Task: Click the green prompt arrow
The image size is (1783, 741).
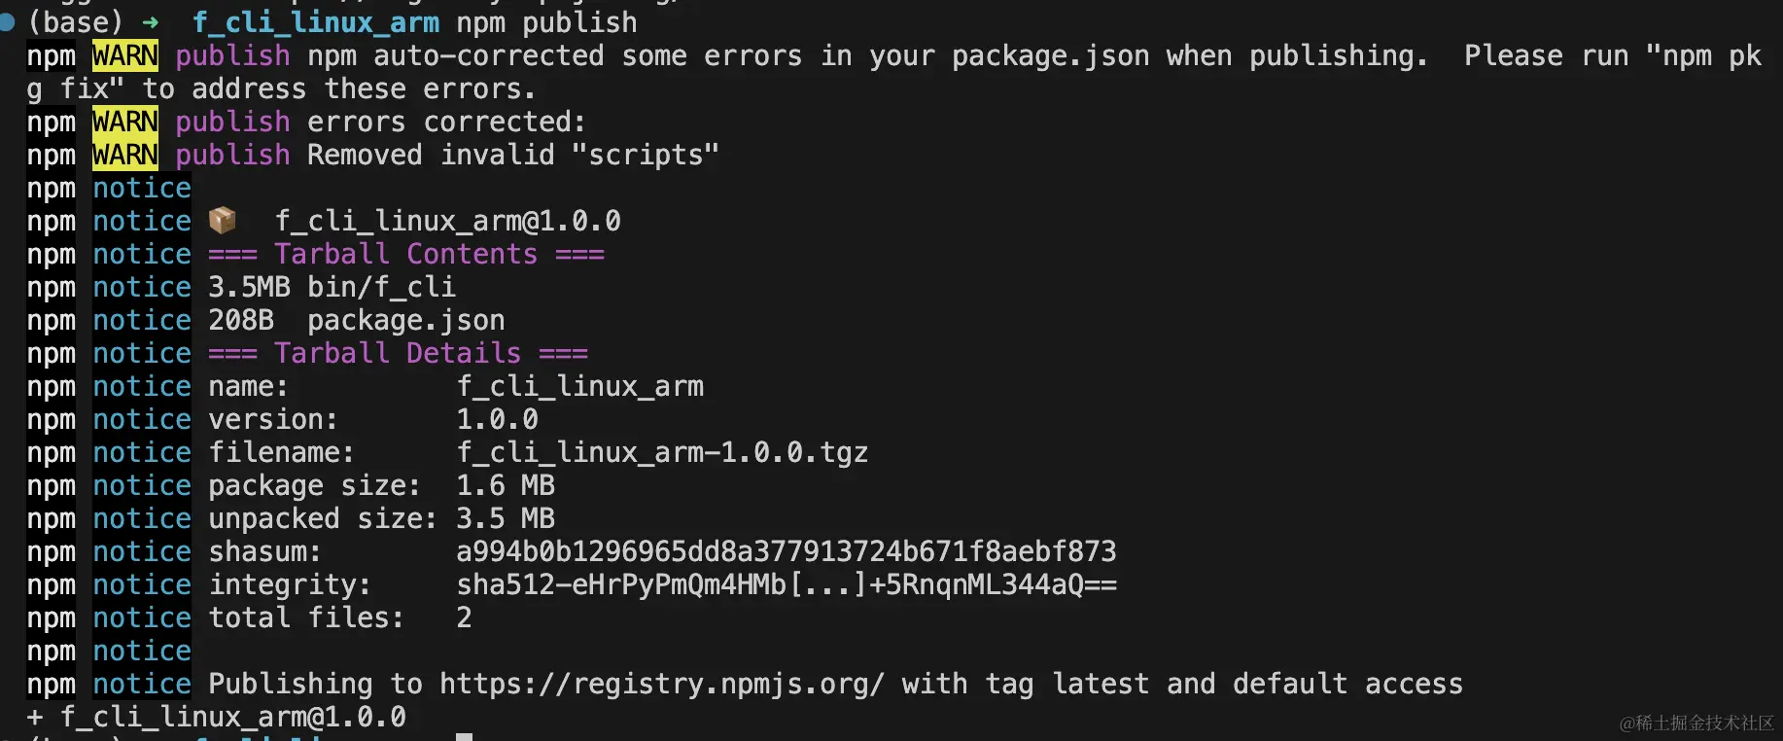Action: tap(150, 22)
